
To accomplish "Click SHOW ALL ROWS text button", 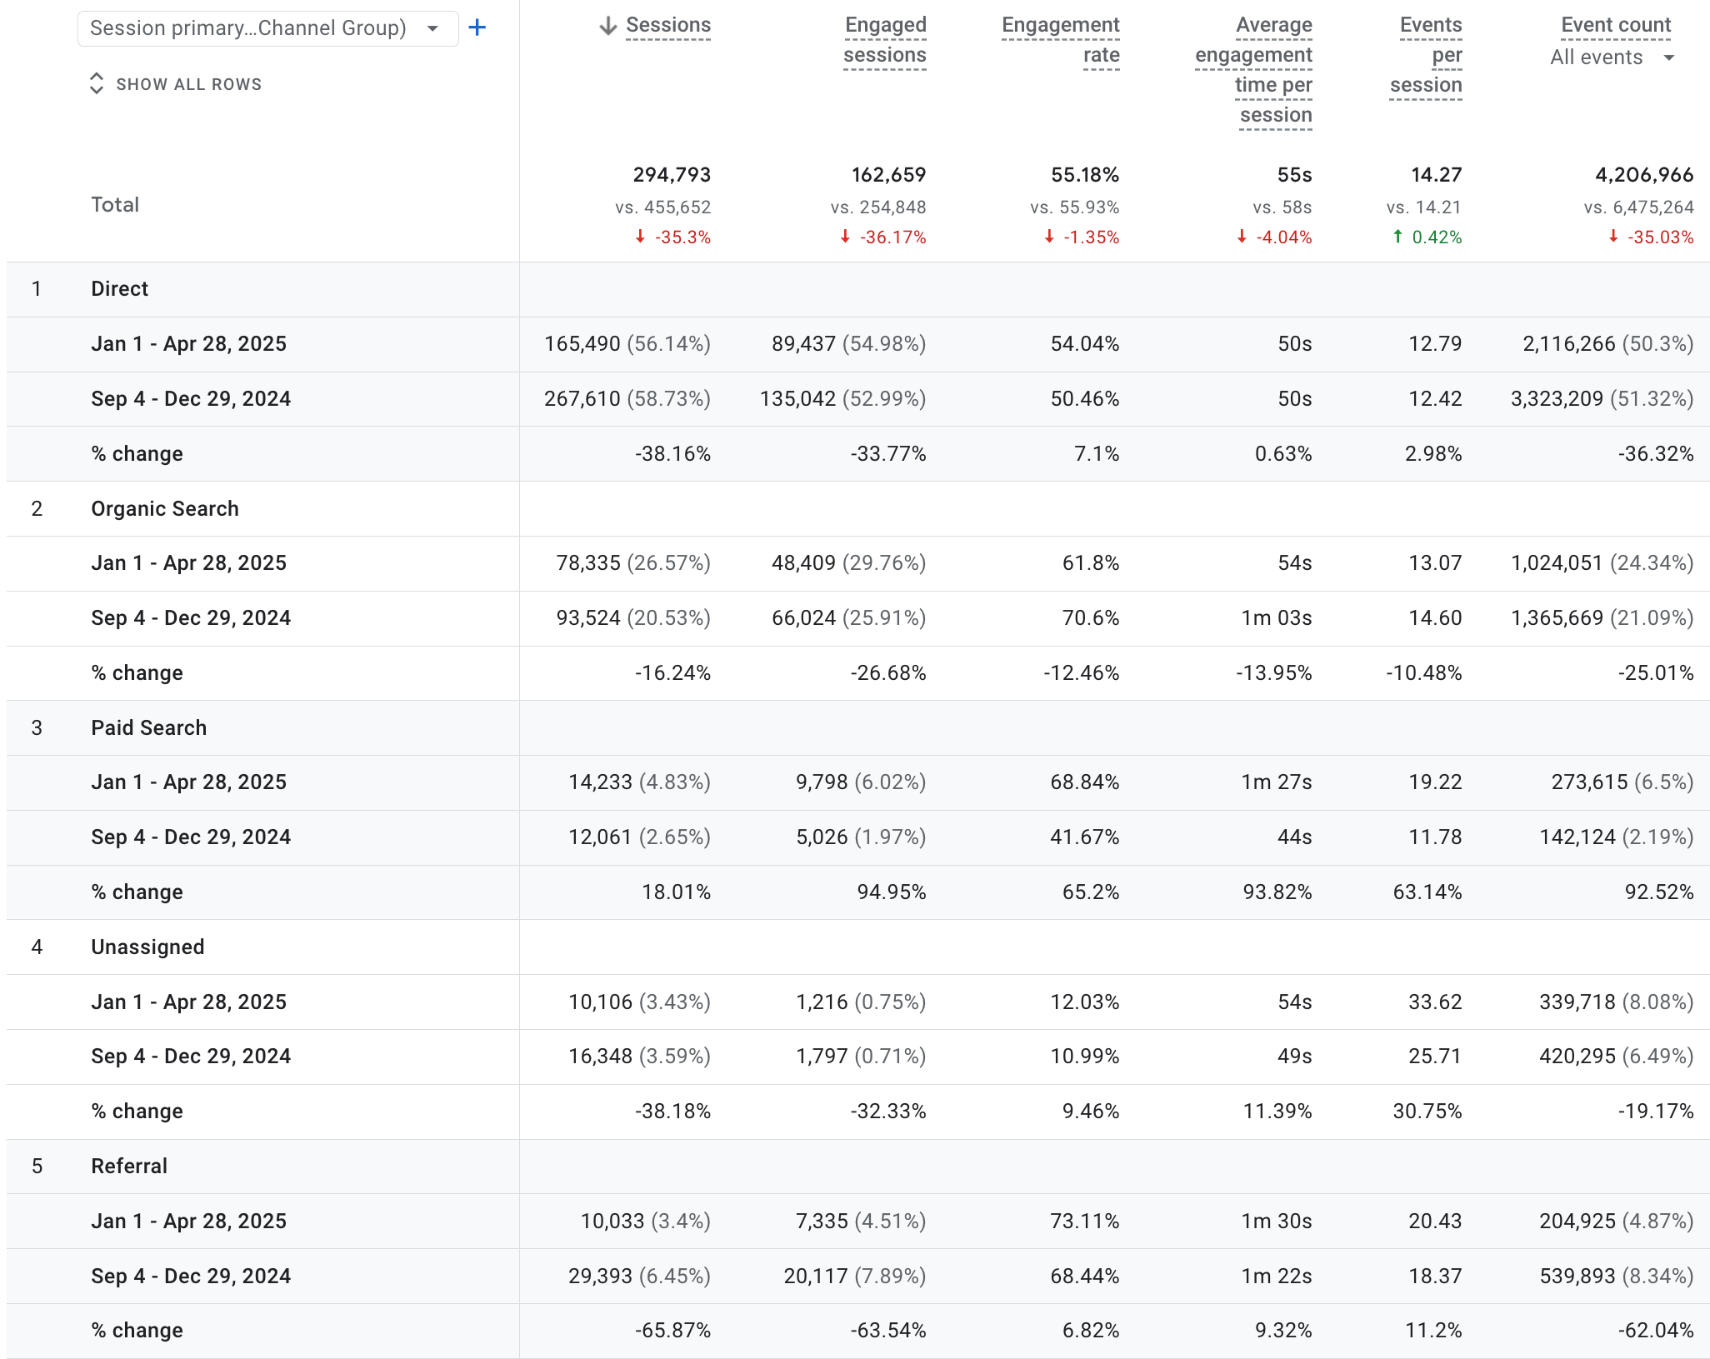I will point(188,84).
